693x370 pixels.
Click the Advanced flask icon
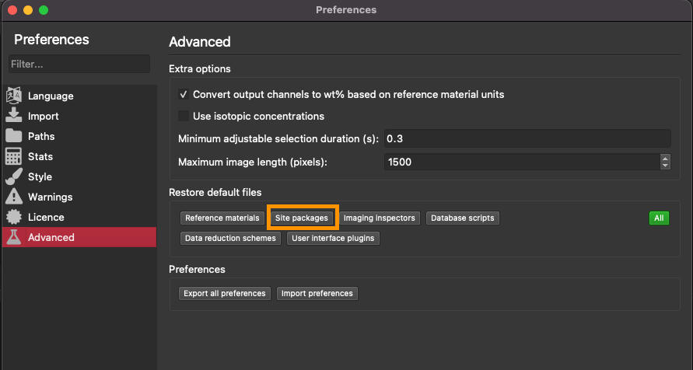click(x=14, y=237)
